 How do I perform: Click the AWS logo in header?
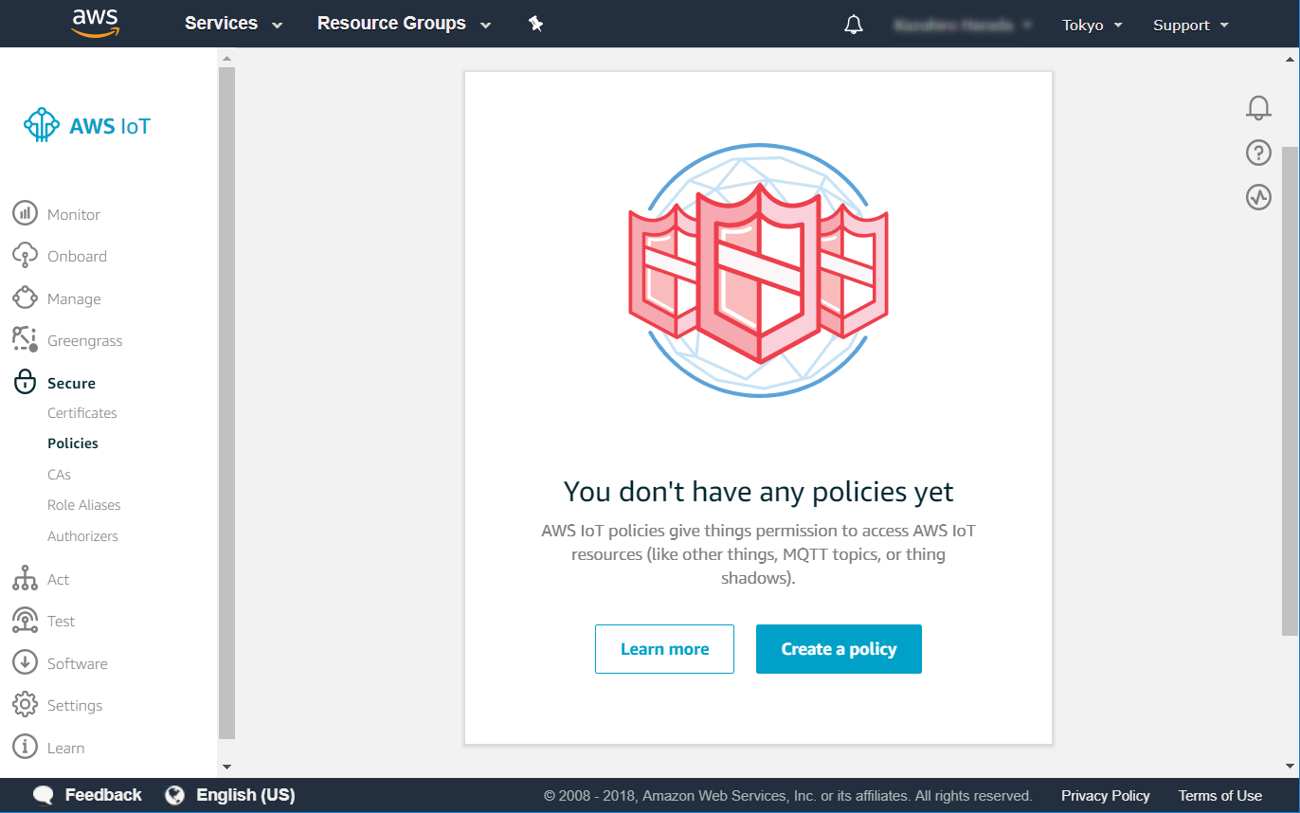click(x=95, y=23)
